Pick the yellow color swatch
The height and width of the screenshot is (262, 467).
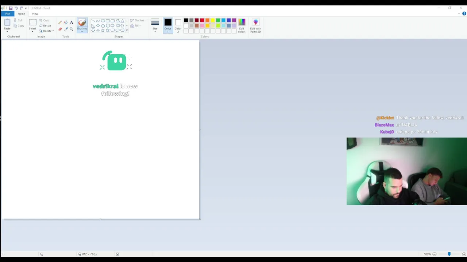[x=213, y=20]
